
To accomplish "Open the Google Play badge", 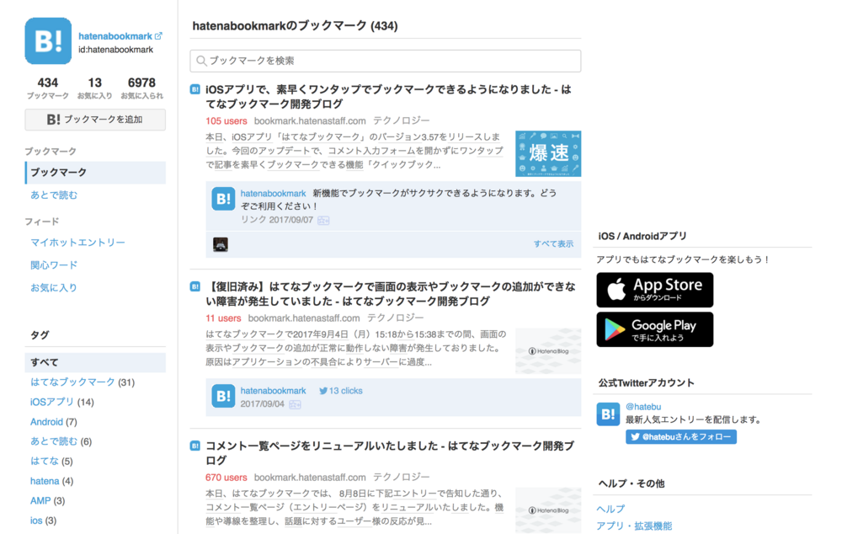I will point(655,330).
